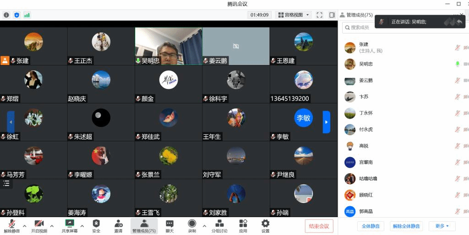Click the green network signal icon

(x=27, y=15)
